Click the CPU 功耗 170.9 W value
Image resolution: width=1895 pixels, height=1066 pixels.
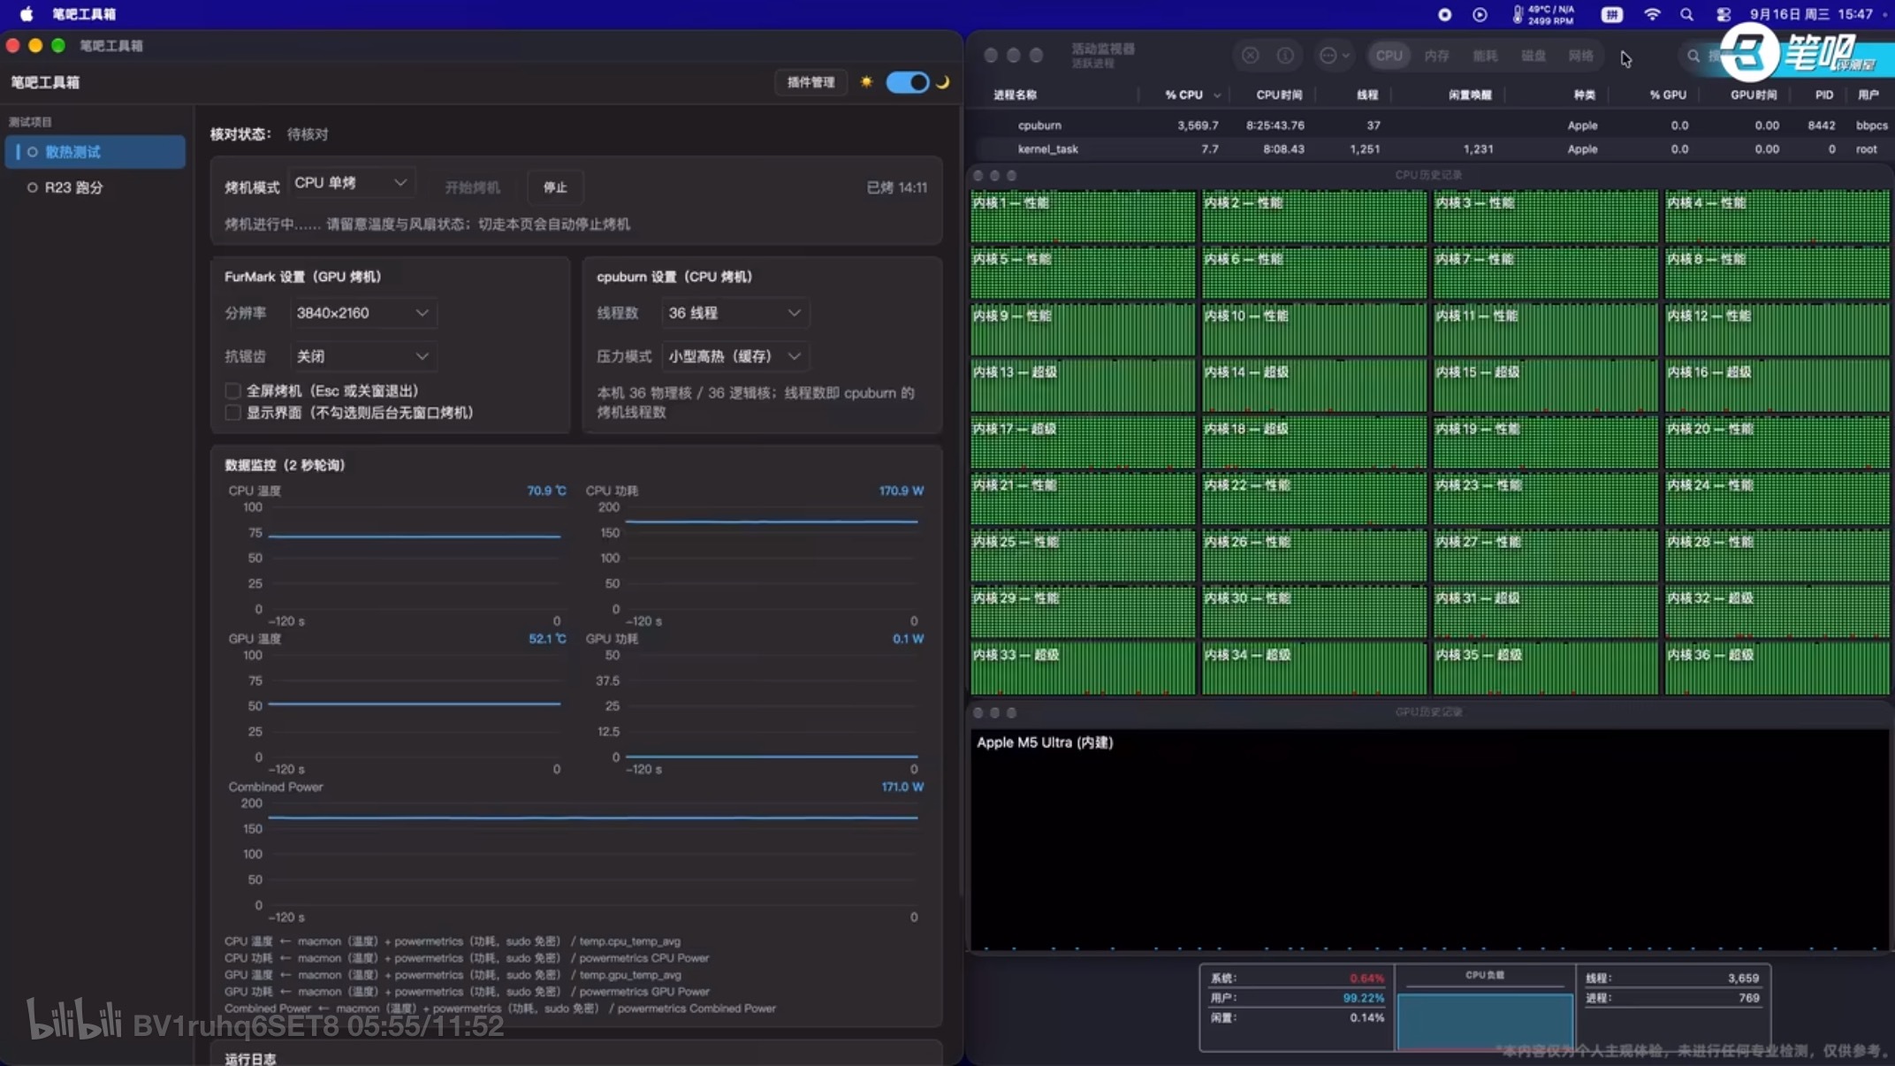(x=901, y=491)
